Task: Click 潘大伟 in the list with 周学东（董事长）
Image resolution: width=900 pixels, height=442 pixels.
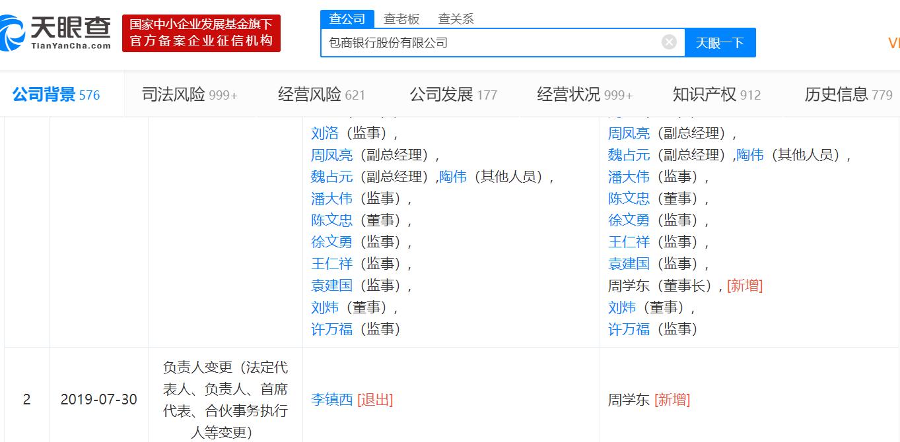Action: pyautogui.click(x=629, y=177)
